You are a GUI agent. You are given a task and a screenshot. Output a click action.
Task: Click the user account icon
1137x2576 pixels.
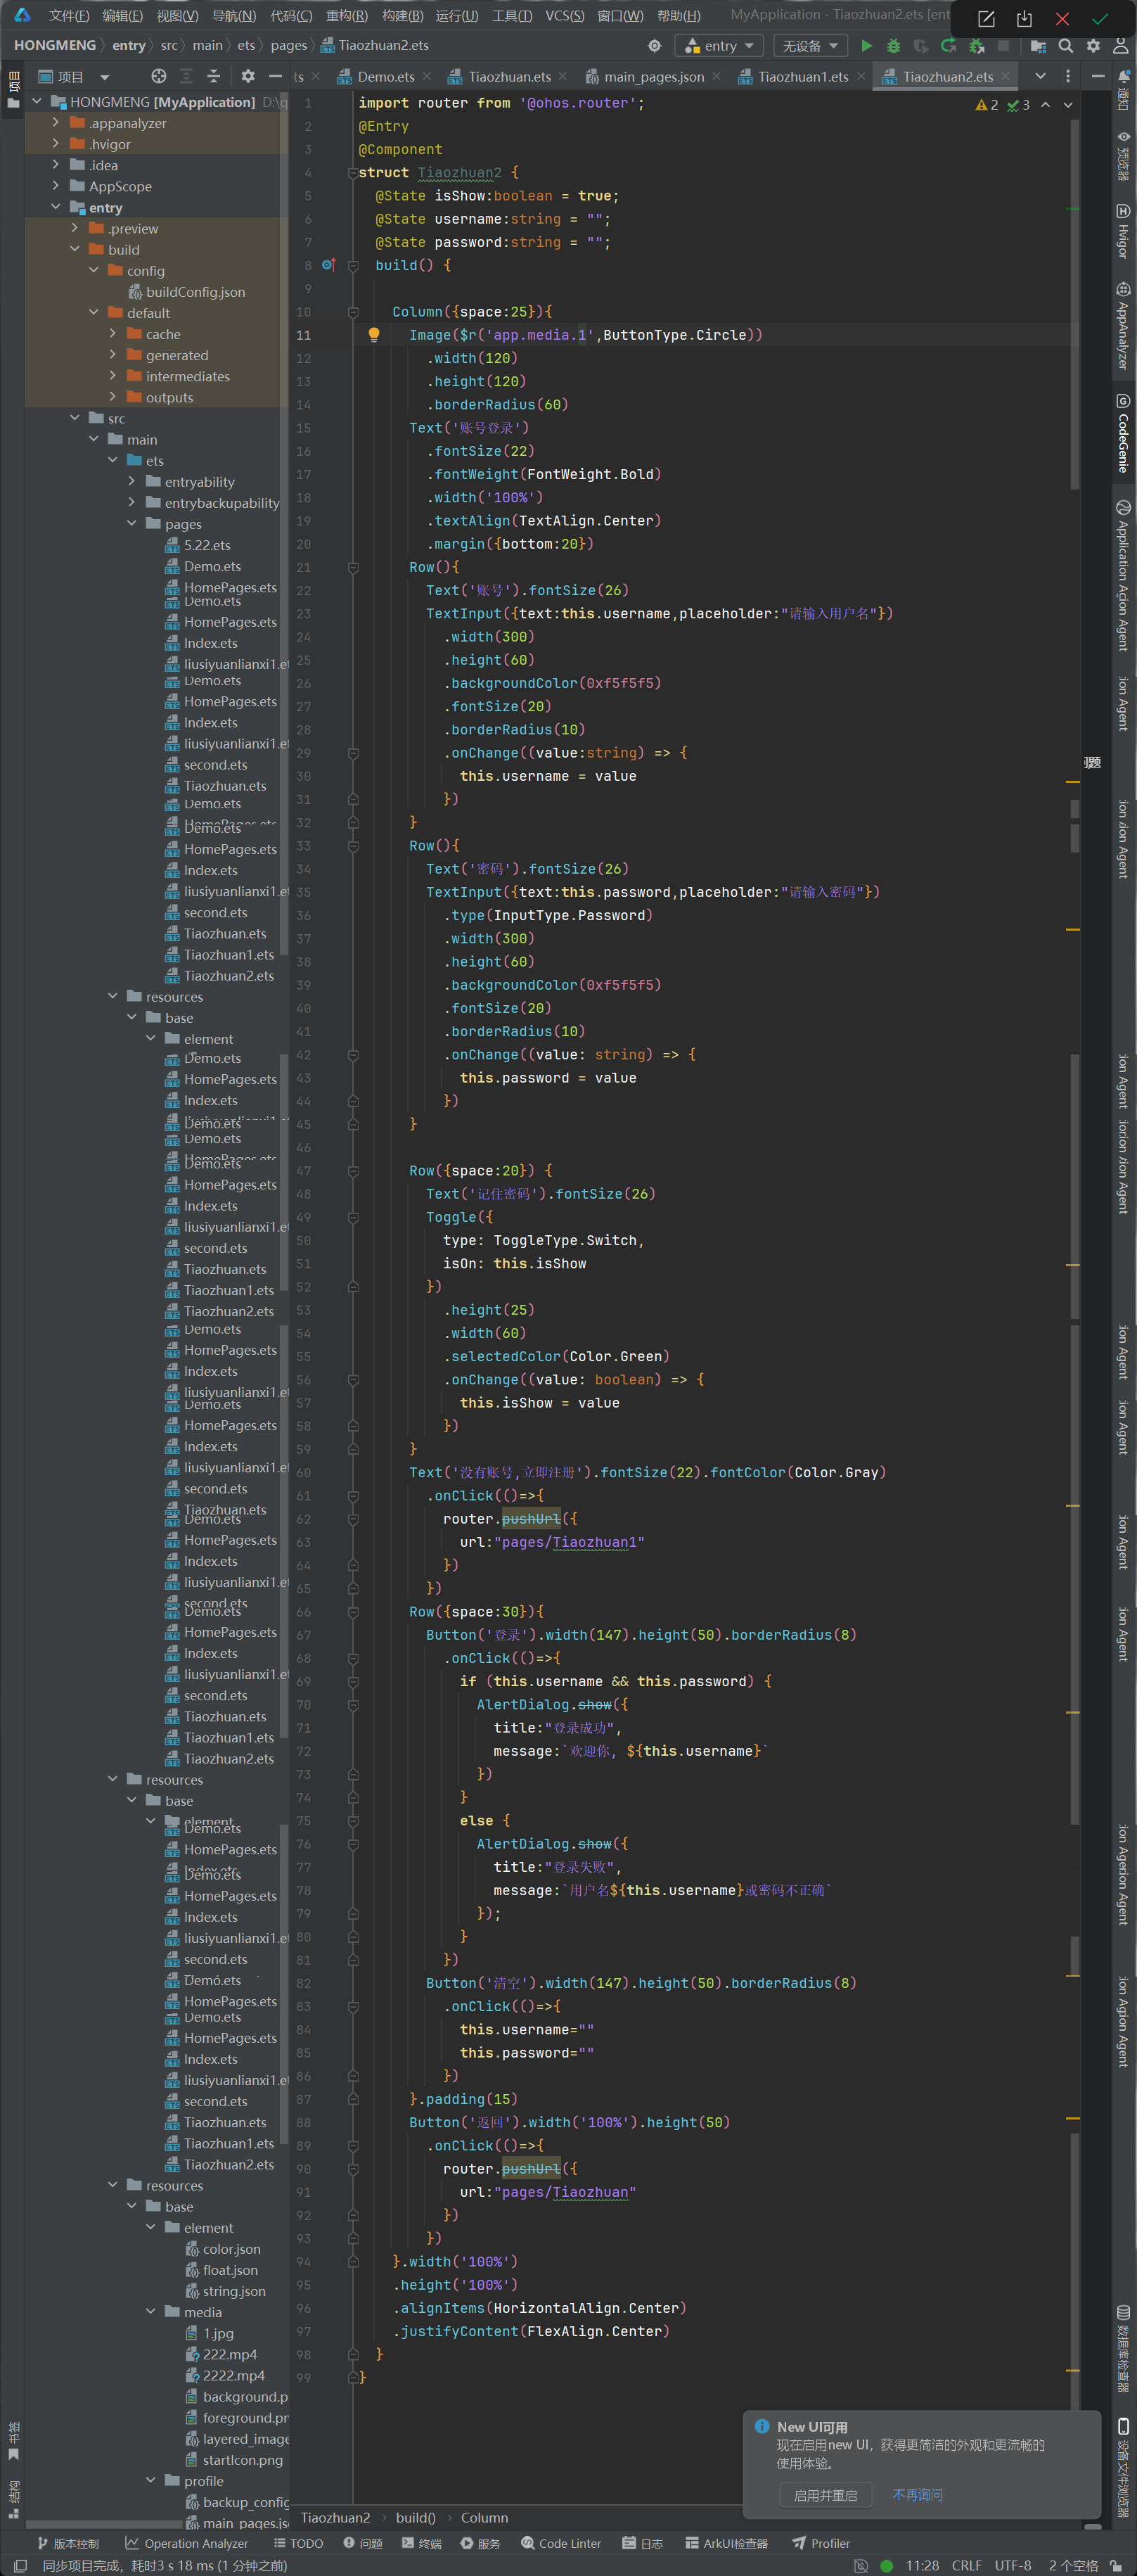pos(1121,46)
